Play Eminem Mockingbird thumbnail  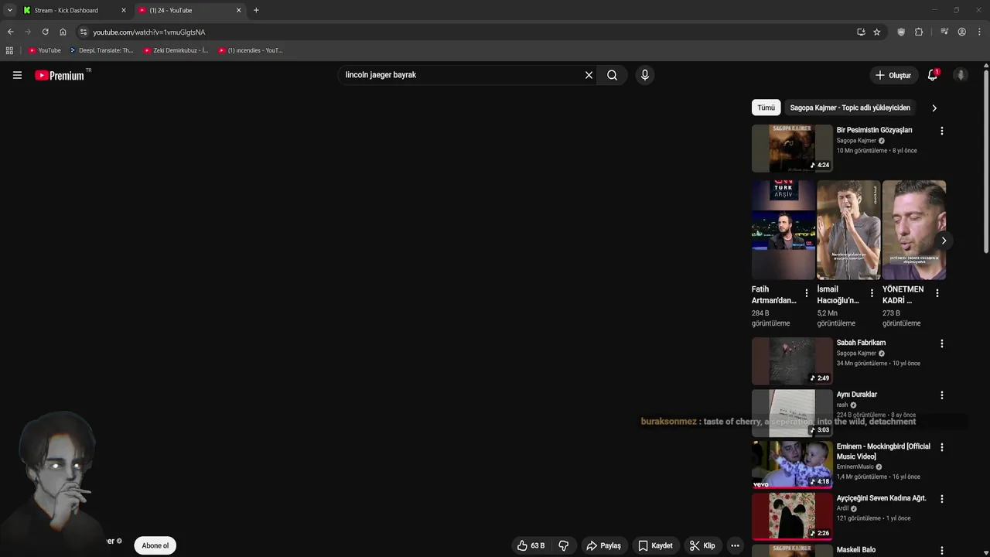(792, 465)
